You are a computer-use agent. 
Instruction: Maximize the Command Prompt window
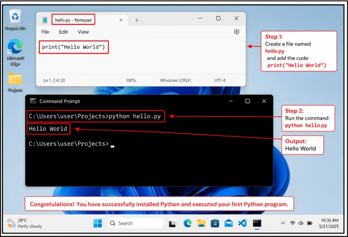coord(248,101)
